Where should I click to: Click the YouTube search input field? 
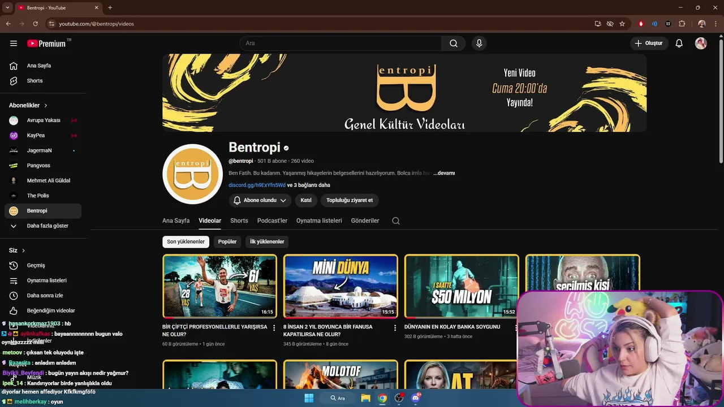(x=341, y=44)
